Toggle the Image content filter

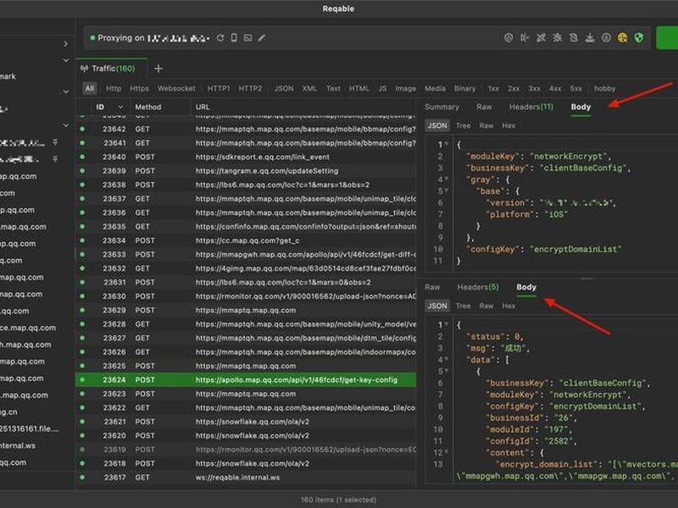point(406,88)
